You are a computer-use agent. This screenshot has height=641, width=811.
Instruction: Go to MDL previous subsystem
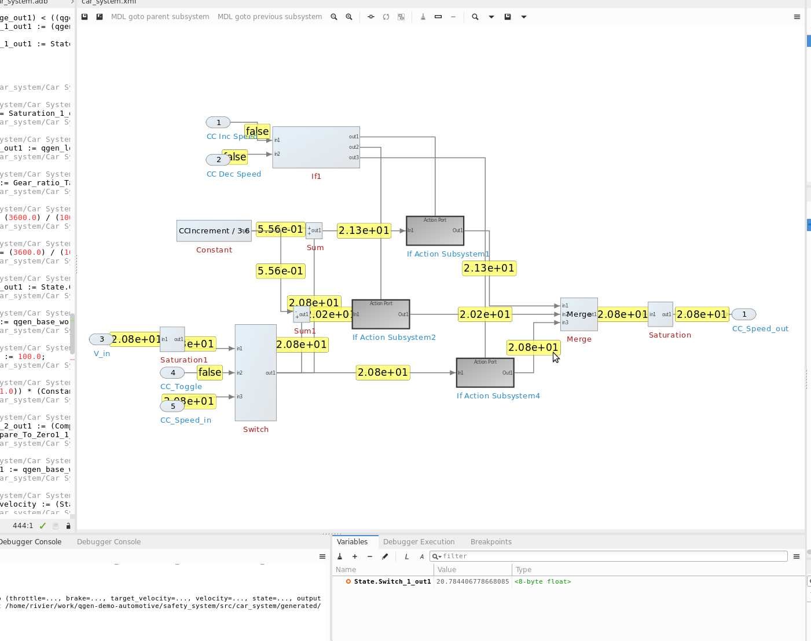tap(270, 17)
